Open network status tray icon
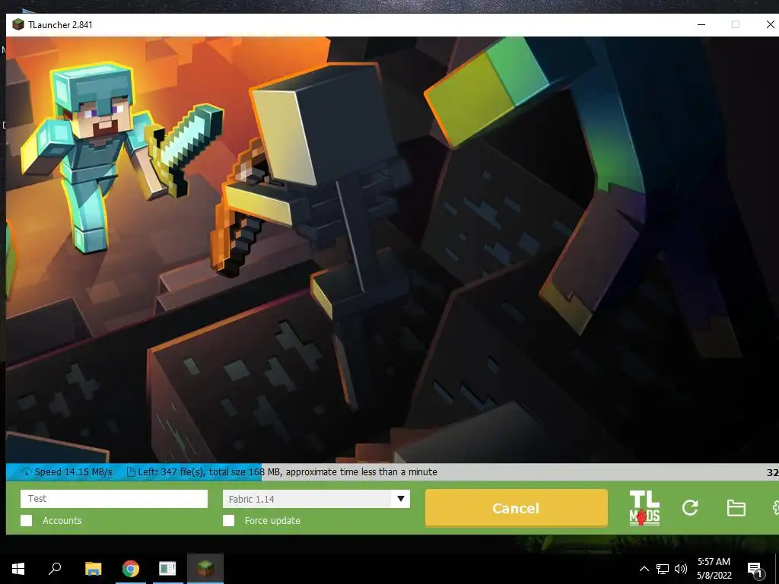Image resolution: width=779 pixels, height=584 pixels. [x=663, y=569]
